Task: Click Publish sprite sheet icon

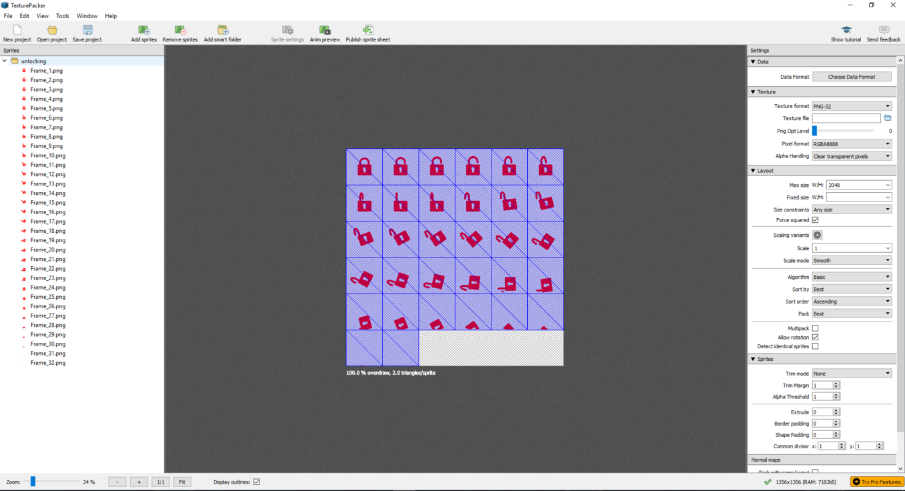Action: tap(368, 30)
